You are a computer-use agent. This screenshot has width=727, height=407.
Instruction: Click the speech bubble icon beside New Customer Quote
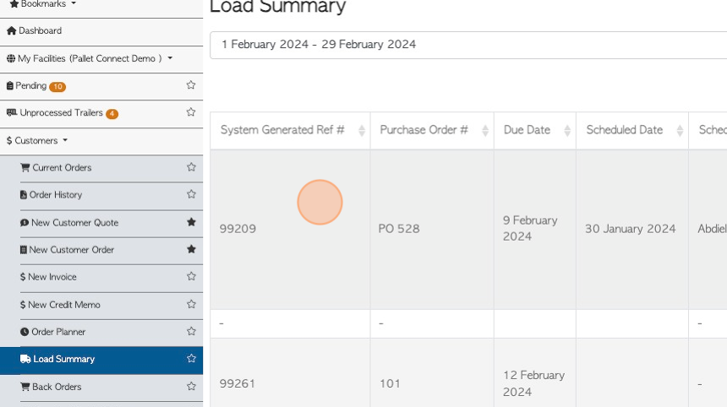(25, 223)
